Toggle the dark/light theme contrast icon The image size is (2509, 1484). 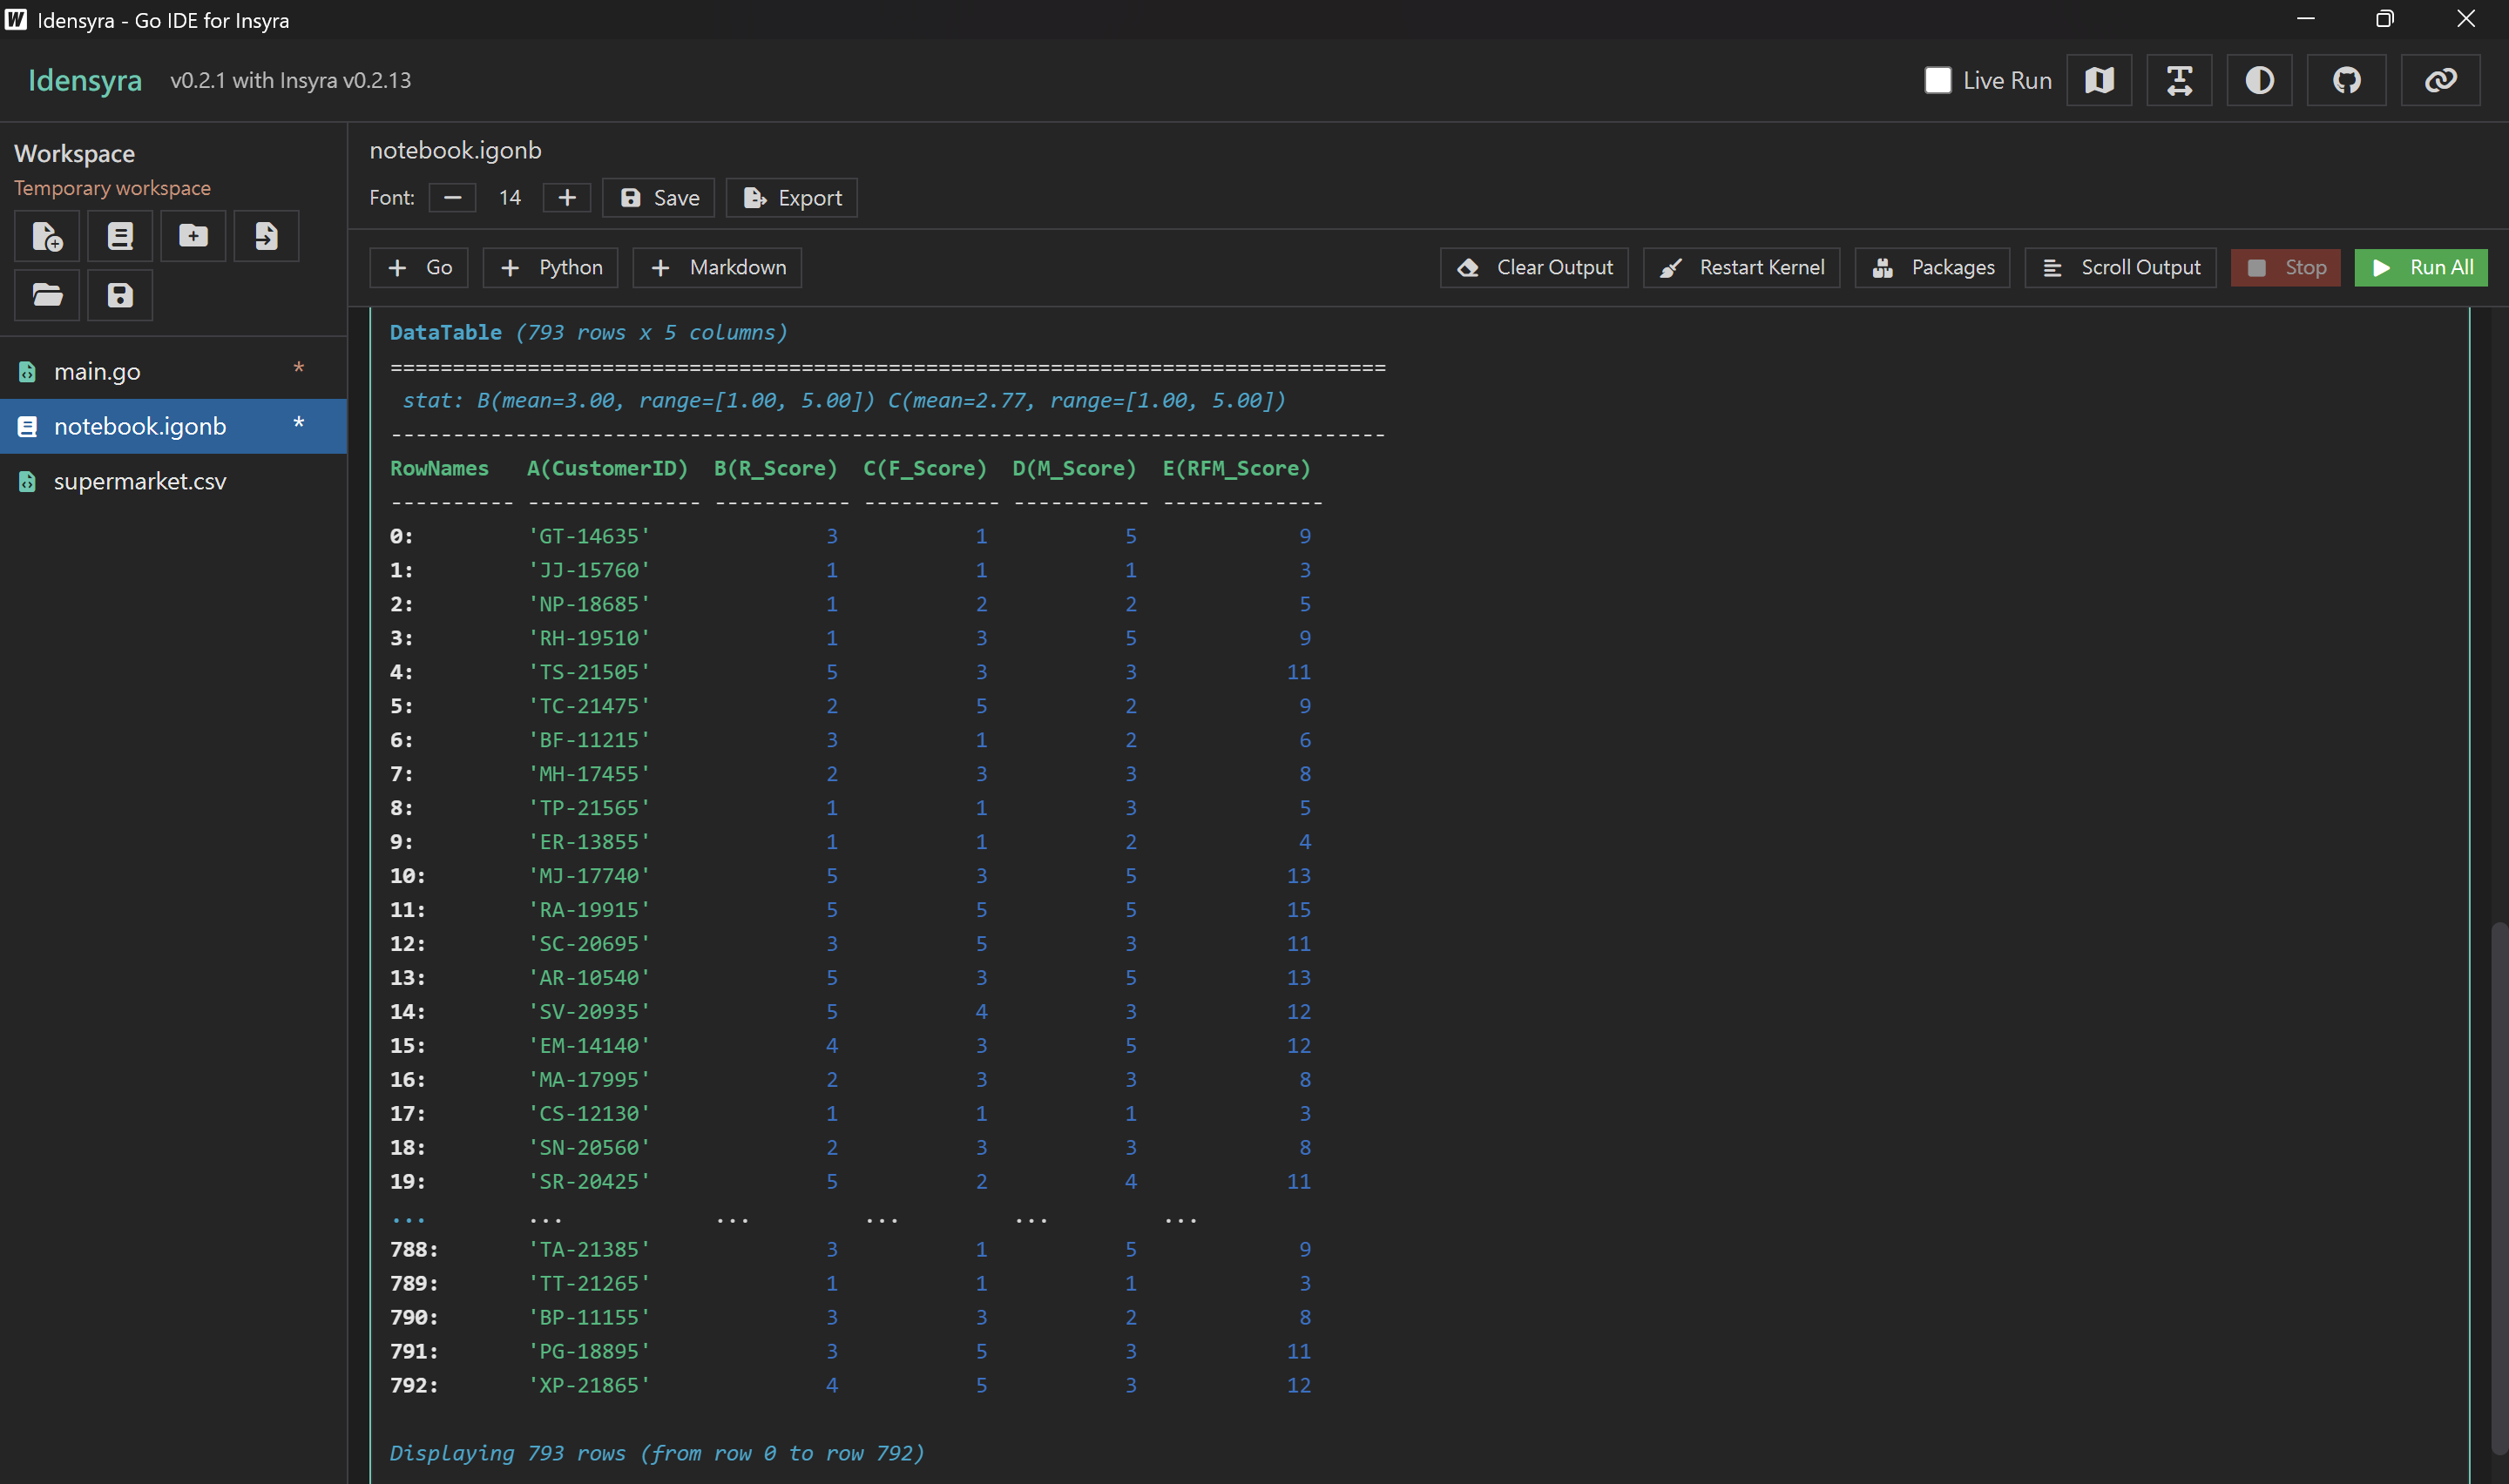[x=2259, y=80]
